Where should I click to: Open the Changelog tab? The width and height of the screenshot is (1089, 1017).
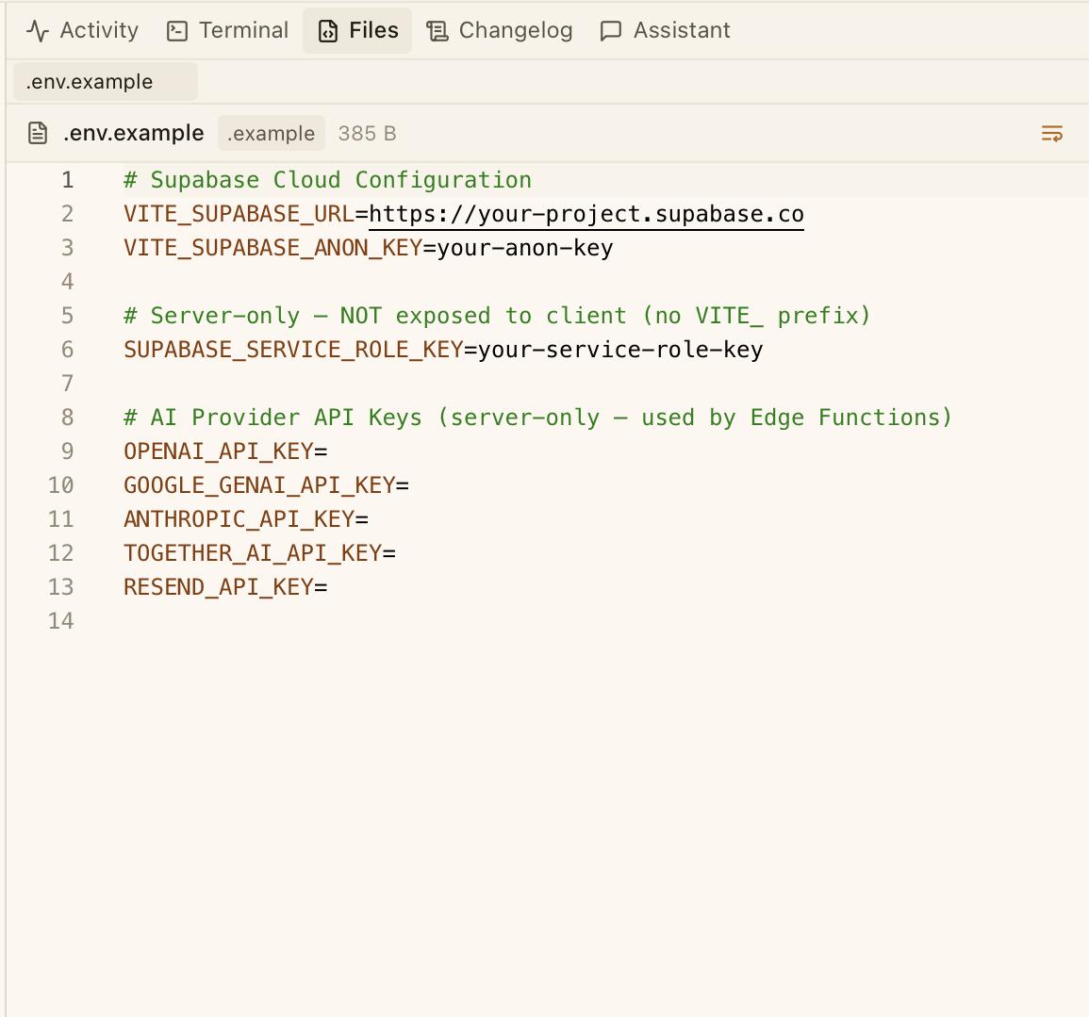click(x=500, y=30)
